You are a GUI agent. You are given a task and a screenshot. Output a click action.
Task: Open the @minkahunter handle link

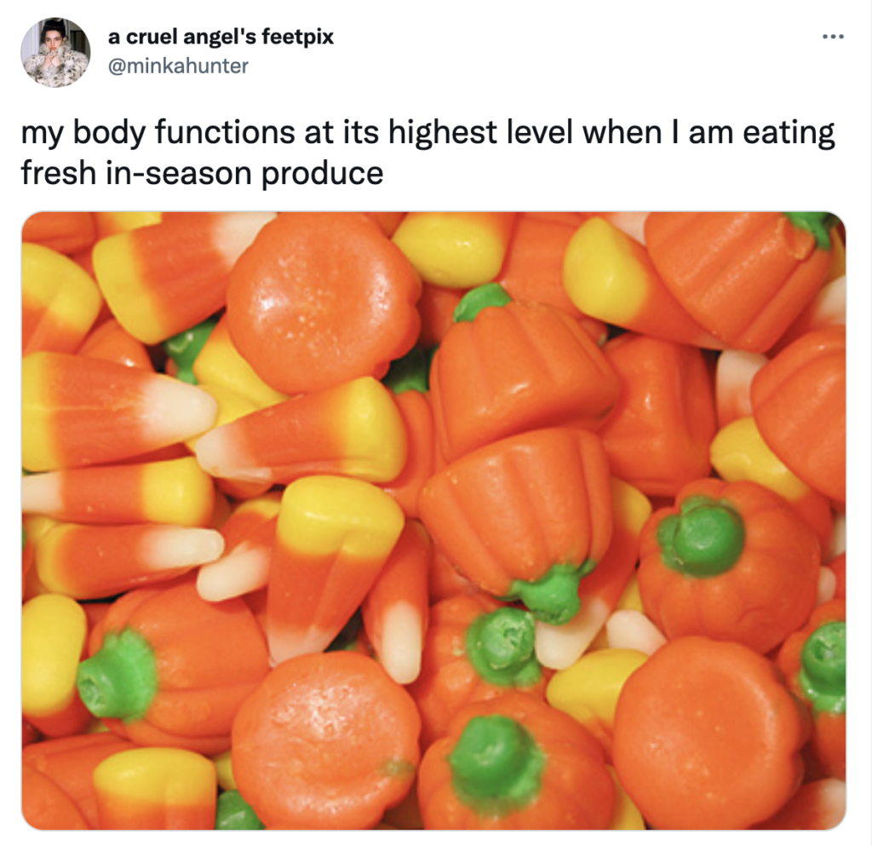tap(178, 66)
